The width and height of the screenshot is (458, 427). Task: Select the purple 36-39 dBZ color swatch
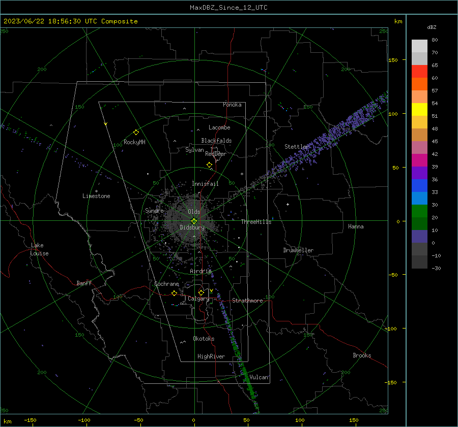419,173
